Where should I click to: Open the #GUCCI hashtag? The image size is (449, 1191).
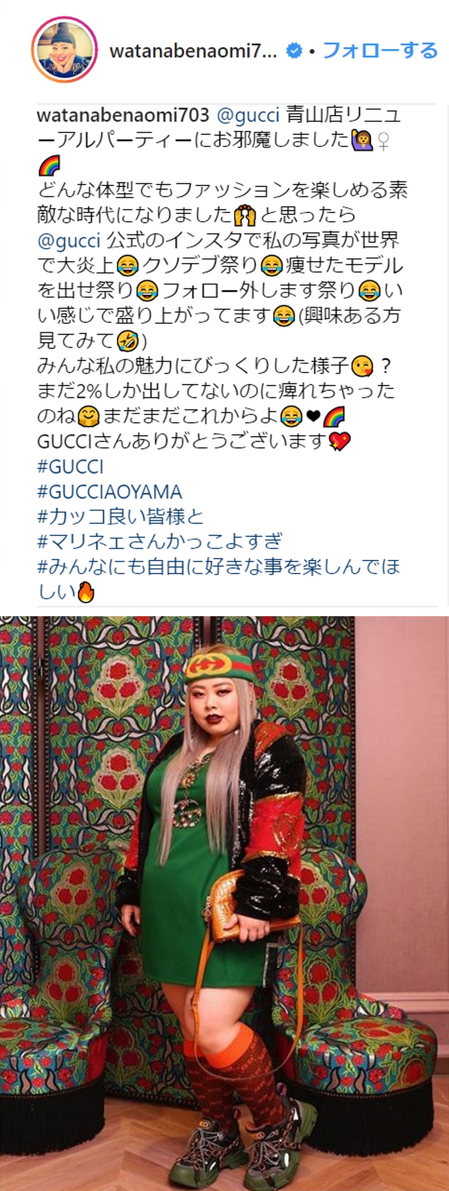click(70, 467)
